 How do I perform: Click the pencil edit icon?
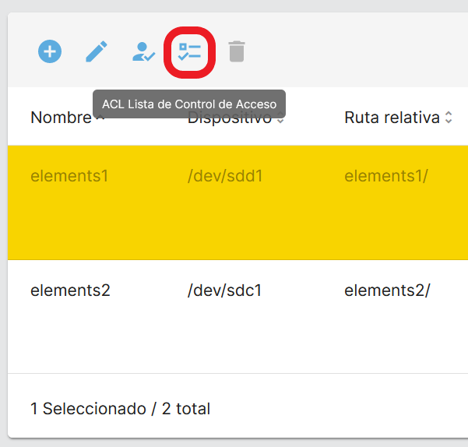point(97,52)
